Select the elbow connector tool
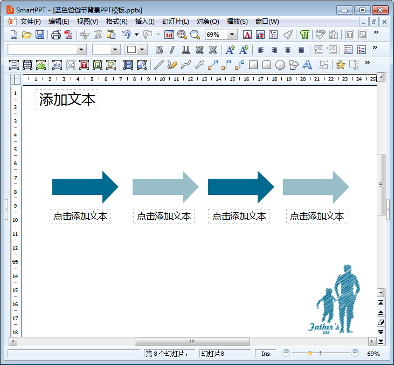This screenshot has height=365, width=394. click(x=226, y=65)
